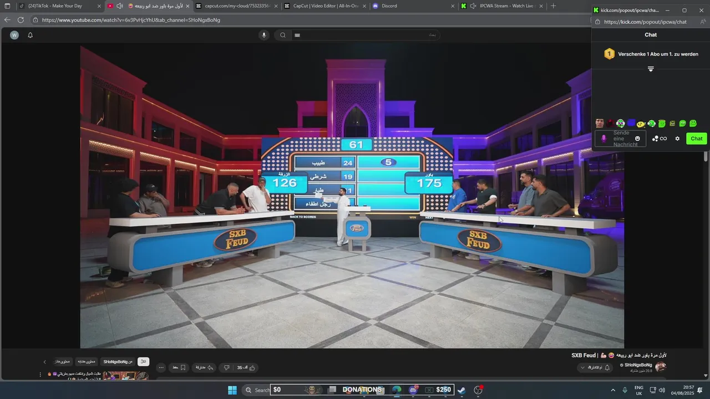Click the YouTube address bar URL
The height and width of the screenshot is (399, 710).
[x=131, y=20]
